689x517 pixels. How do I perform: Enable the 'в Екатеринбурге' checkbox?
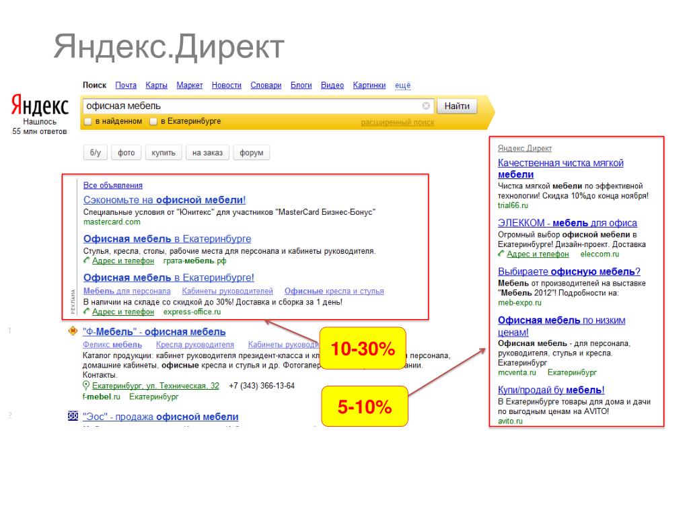[x=153, y=121]
